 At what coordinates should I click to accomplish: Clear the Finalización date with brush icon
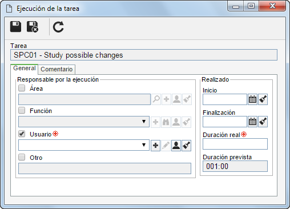click(x=263, y=122)
